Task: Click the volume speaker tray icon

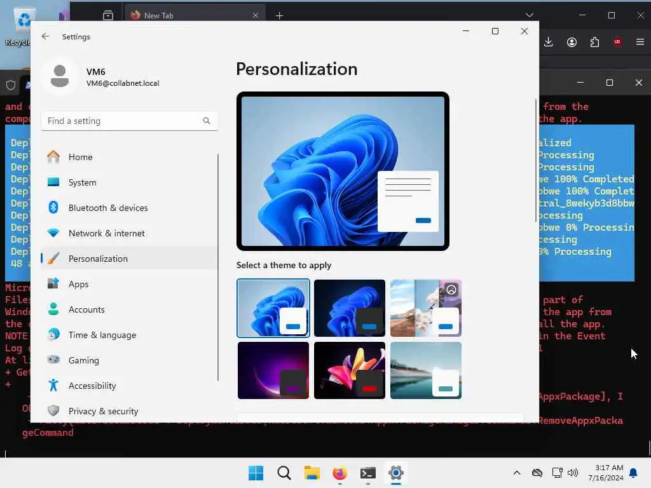Action: click(x=573, y=473)
